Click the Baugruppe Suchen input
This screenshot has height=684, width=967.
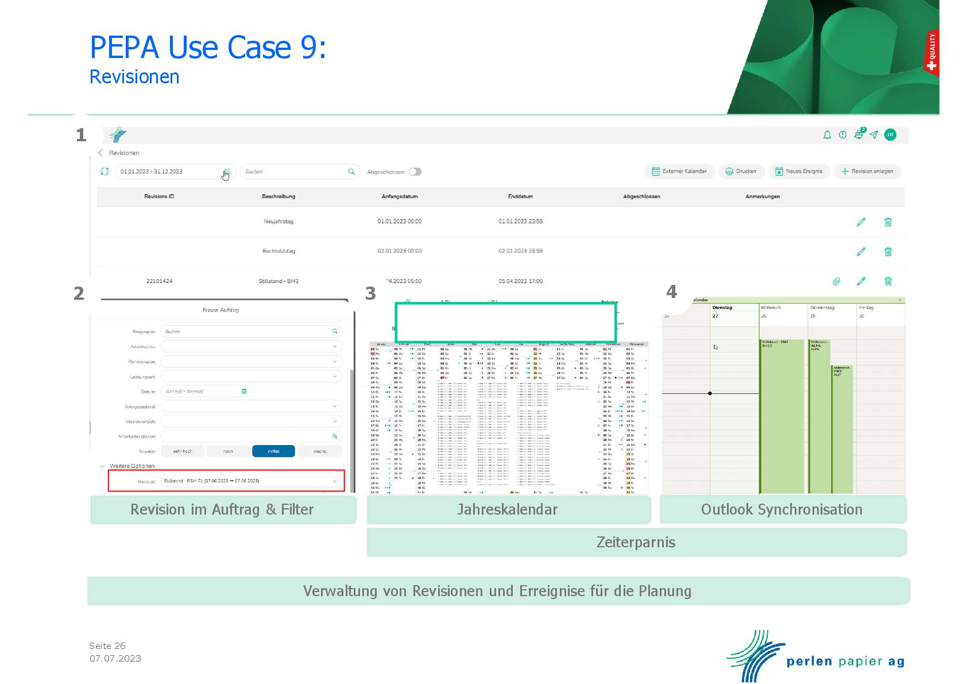(x=252, y=331)
